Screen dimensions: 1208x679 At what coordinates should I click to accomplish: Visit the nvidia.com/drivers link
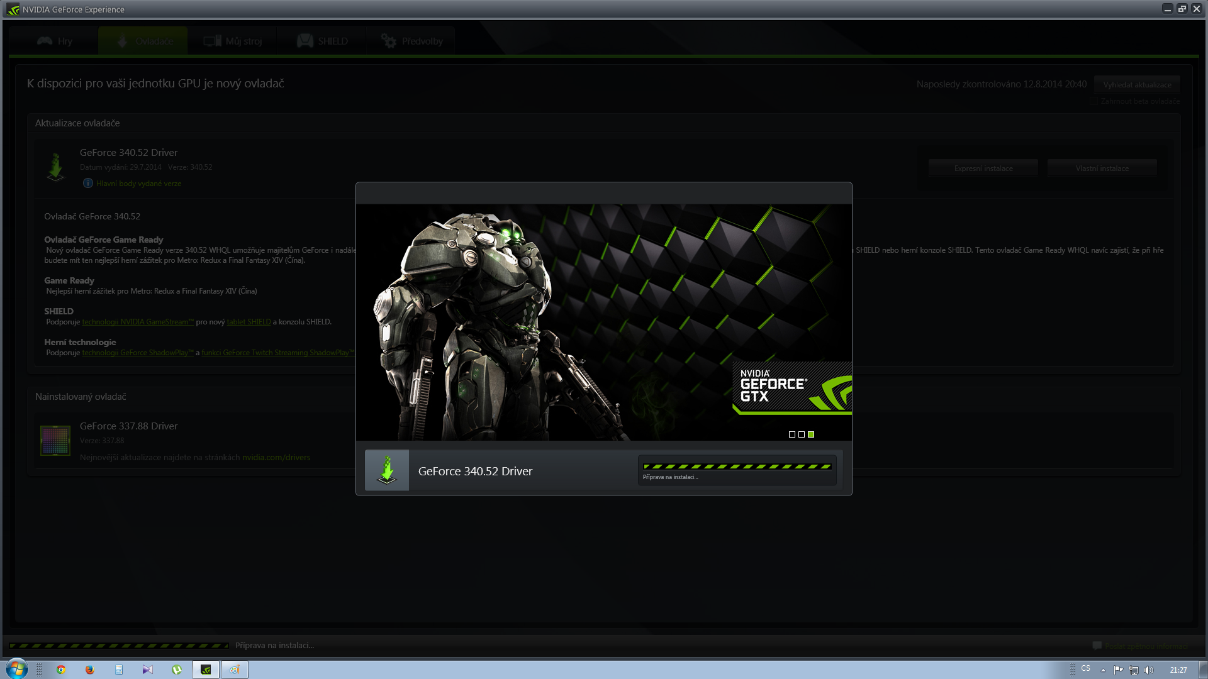276,457
